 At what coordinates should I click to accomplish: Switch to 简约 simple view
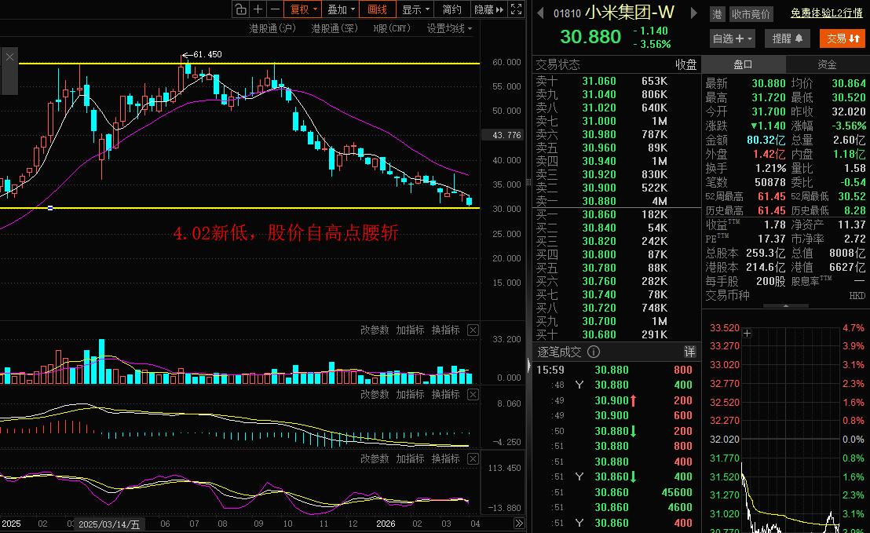coord(451,9)
